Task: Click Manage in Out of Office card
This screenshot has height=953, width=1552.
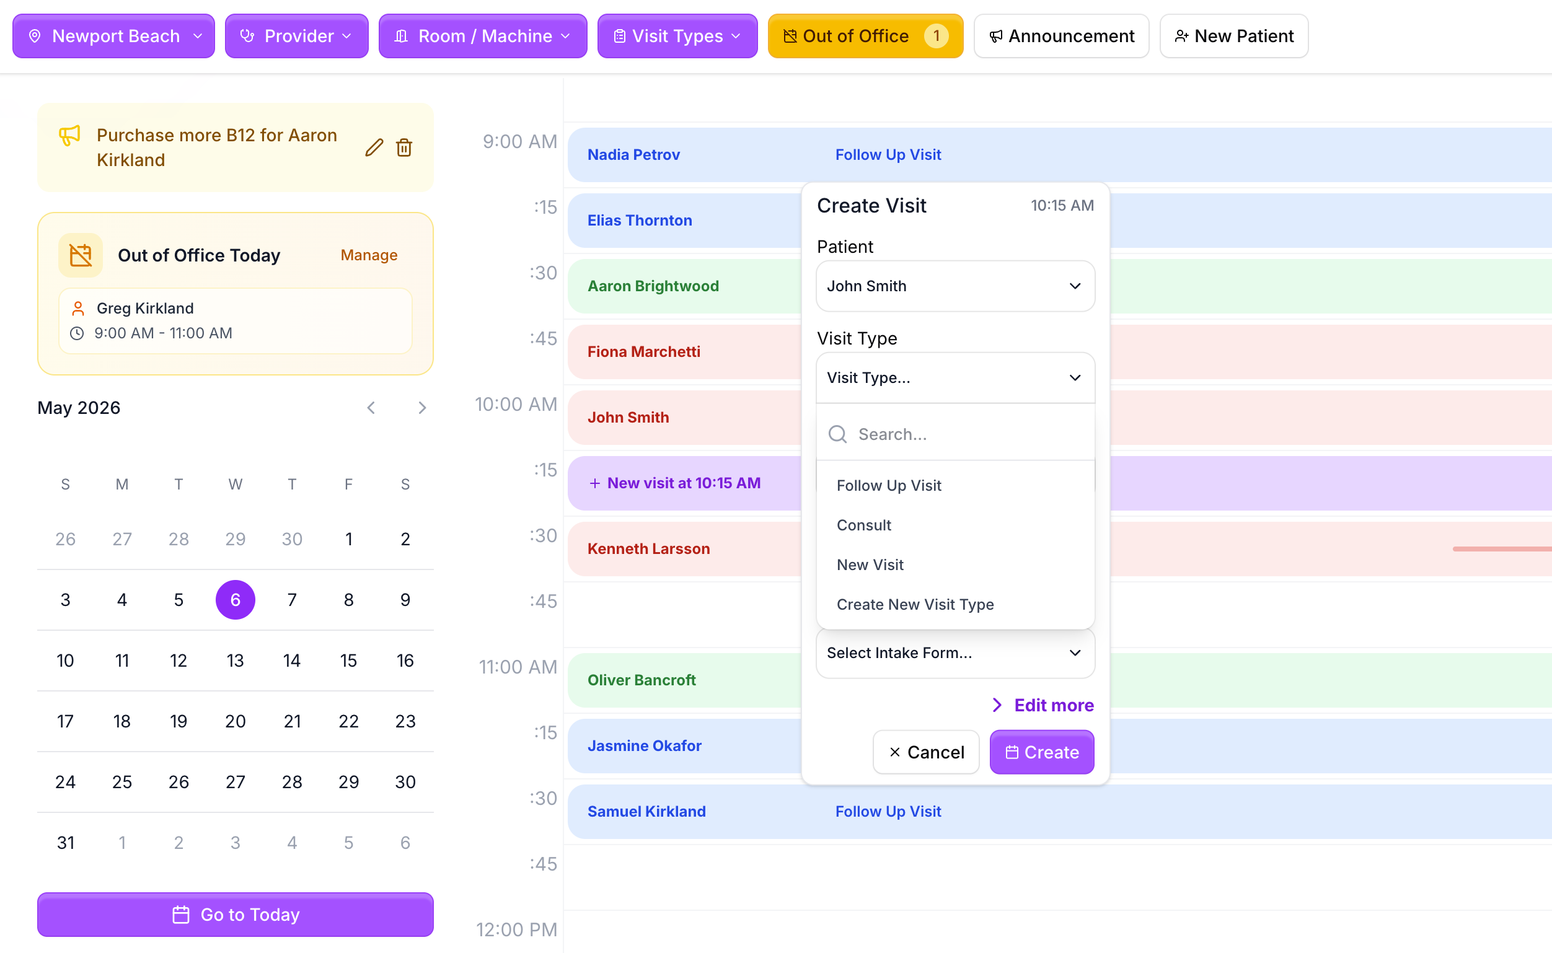Action: click(369, 255)
